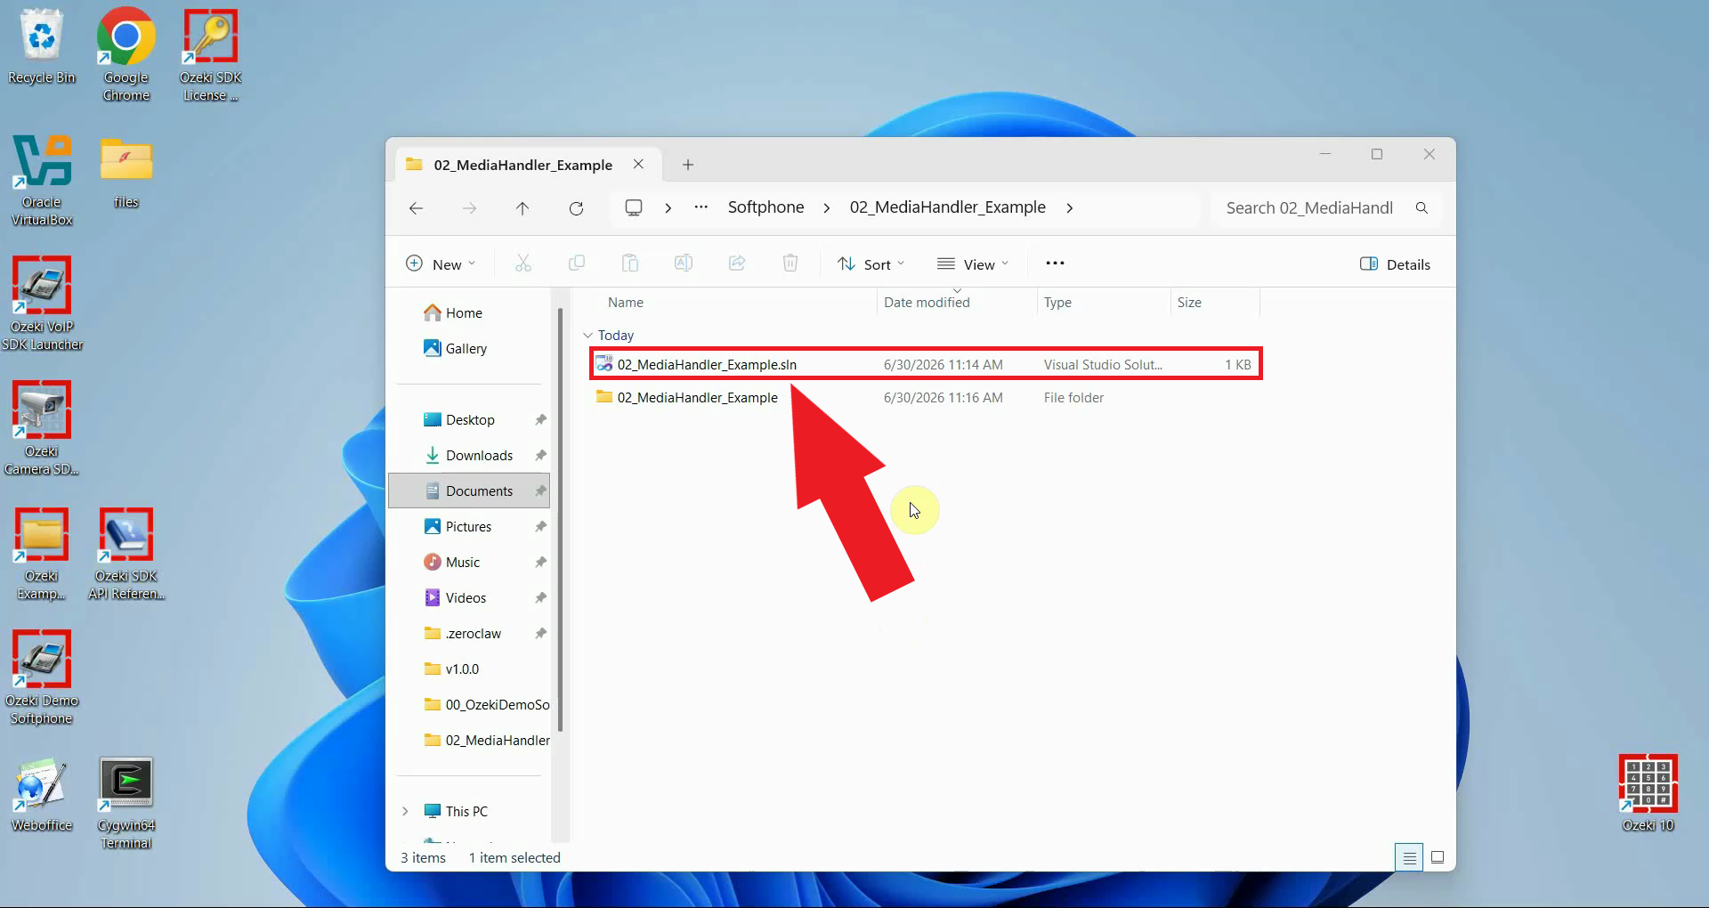This screenshot has height=908, width=1709.
Task: Select Weboffice desktop shortcut
Action: click(x=42, y=794)
